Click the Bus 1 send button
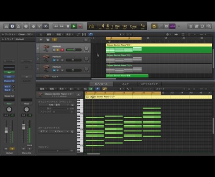The image size is (215, 177). [7, 87]
